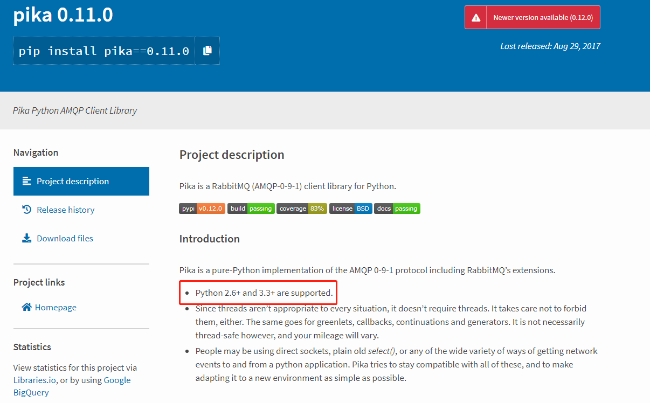Click the Introduction heading
The image size is (650, 403).
pos(210,239)
